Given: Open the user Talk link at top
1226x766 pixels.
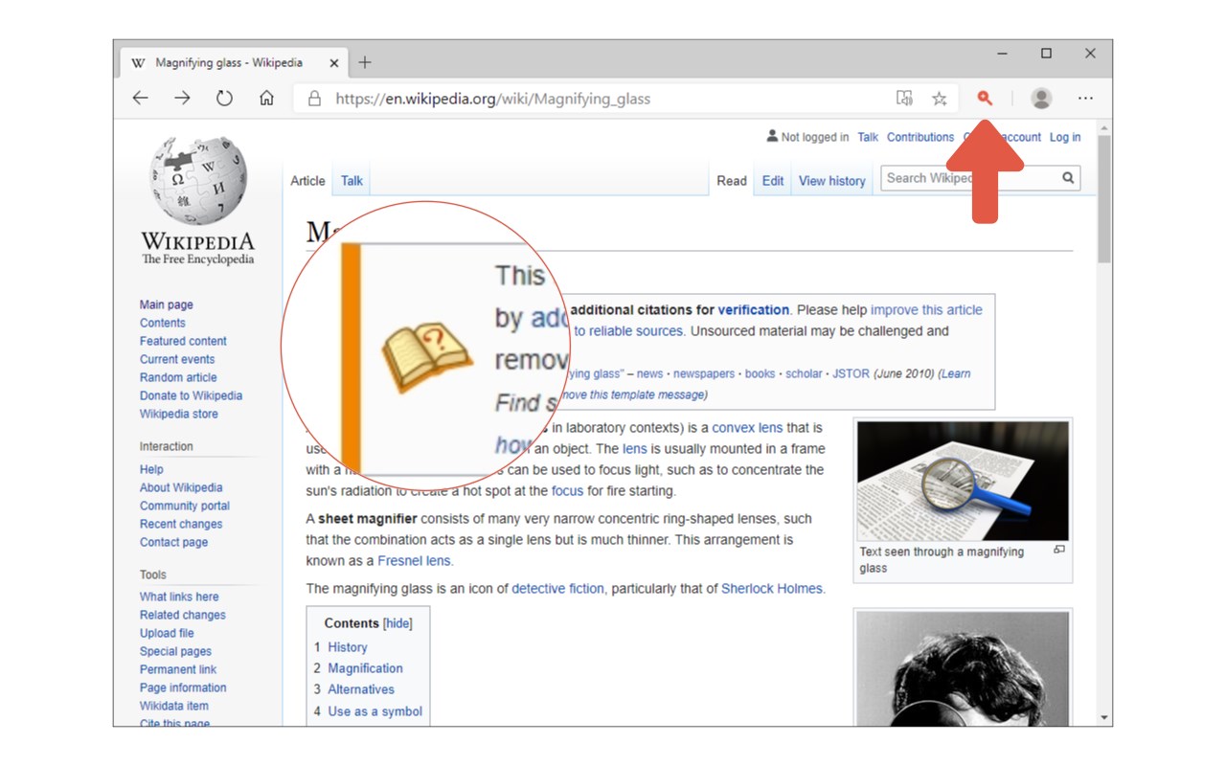Looking at the screenshot, I should [x=868, y=138].
